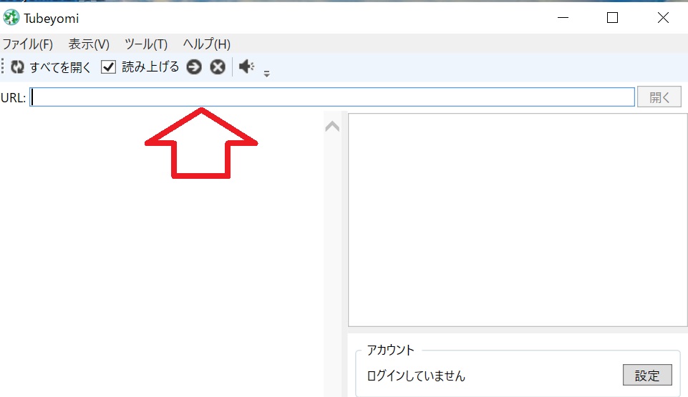Click the refresh icon beside すべてを開く

[x=18, y=67]
